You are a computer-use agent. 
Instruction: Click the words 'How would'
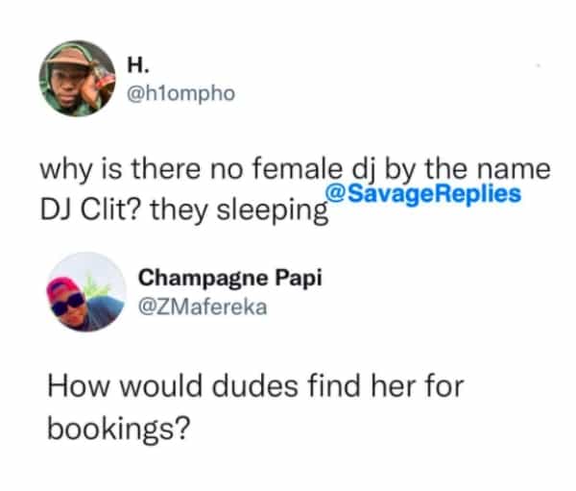click(x=125, y=386)
